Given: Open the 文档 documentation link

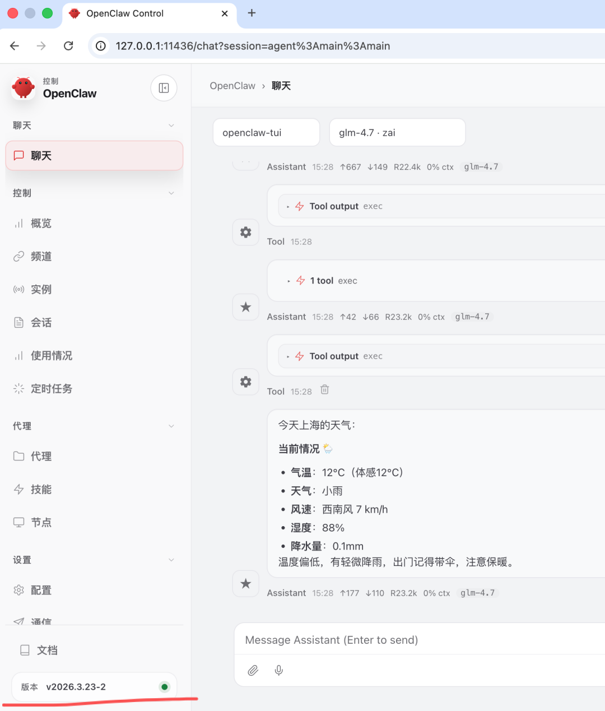Looking at the screenshot, I should pyautogui.click(x=94, y=650).
